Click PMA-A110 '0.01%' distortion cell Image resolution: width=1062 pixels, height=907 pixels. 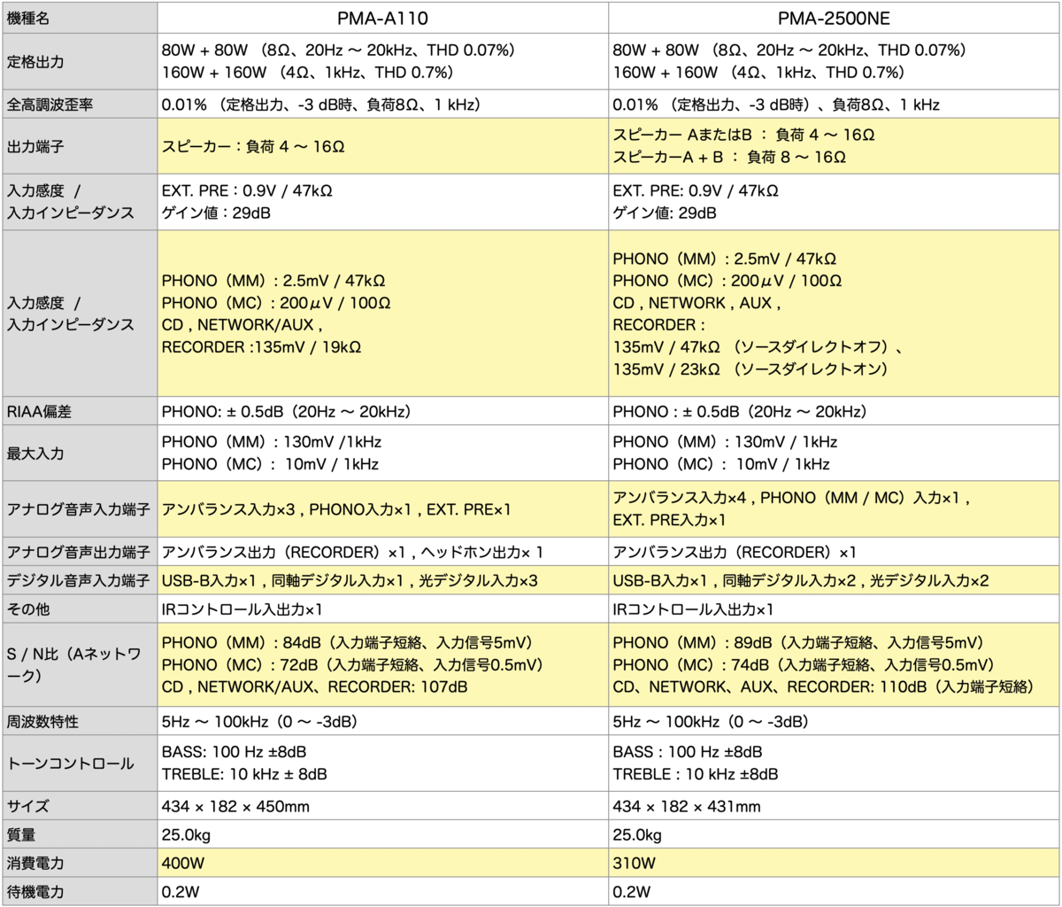tap(382, 105)
